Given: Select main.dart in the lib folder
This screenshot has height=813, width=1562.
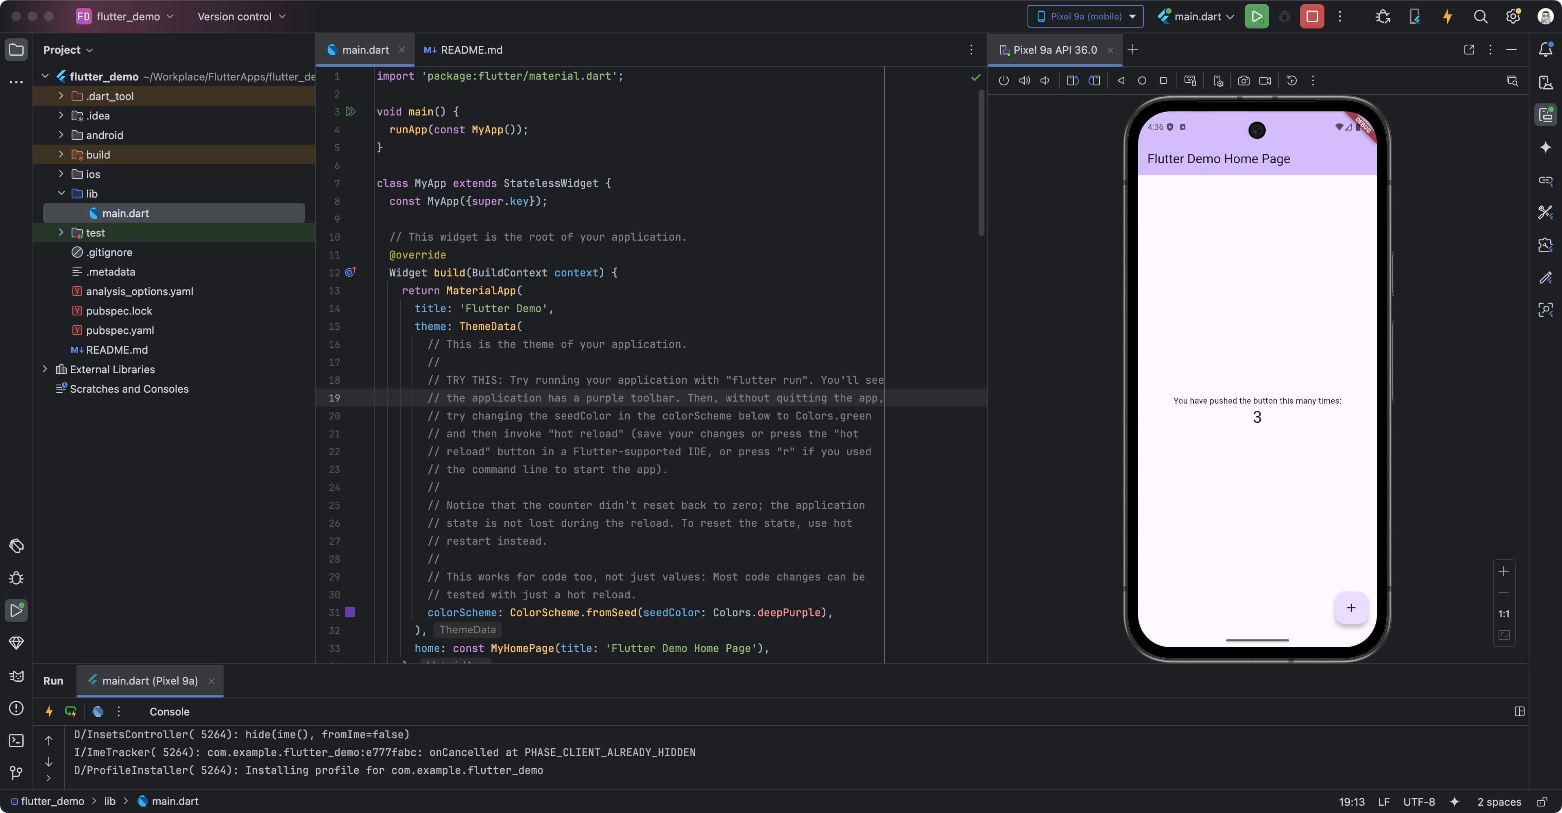Looking at the screenshot, I should click(126, 213).
